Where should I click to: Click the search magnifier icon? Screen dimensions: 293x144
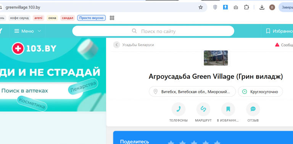click(134, 31)
